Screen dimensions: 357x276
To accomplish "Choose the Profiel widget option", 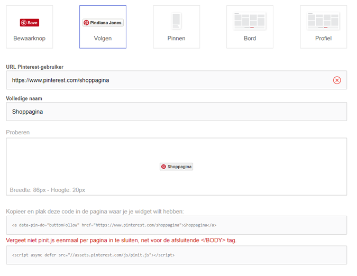I will [x=323, y=27].
